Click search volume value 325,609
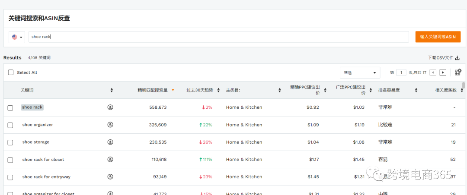 158,125
